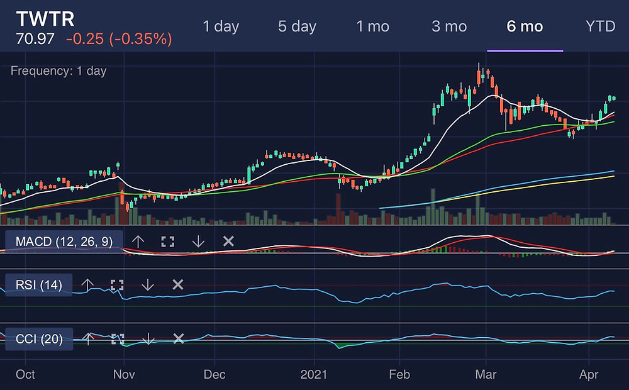Screen dimensions: 629x390
Task: Click the TWTR ticker symbol
Action: tap(45, 19)
